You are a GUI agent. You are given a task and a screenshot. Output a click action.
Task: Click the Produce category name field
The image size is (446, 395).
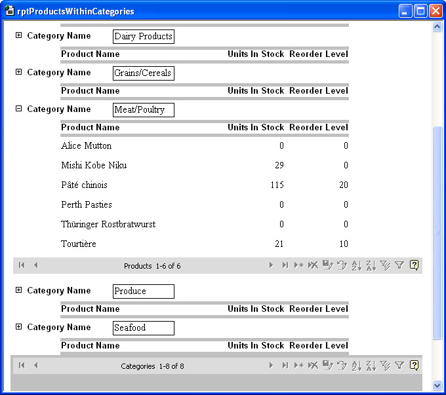(143, 292)
